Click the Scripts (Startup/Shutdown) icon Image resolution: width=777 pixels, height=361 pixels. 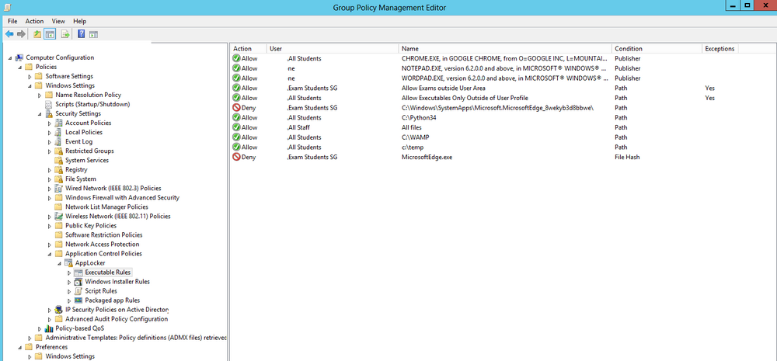pos(49,104)
